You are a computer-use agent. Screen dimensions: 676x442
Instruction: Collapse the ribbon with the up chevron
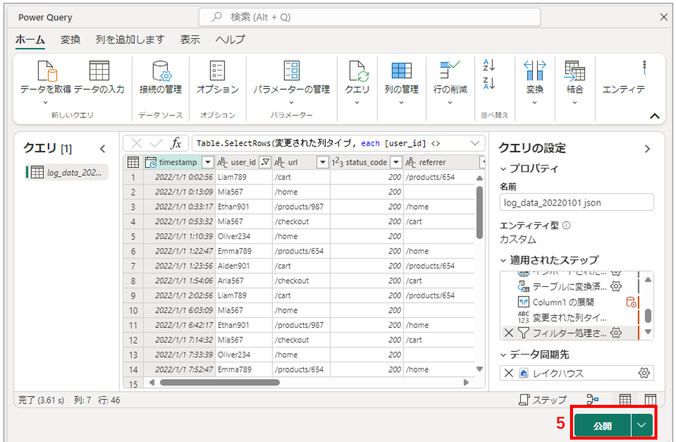pyautogui.click(x=654, y=116)
